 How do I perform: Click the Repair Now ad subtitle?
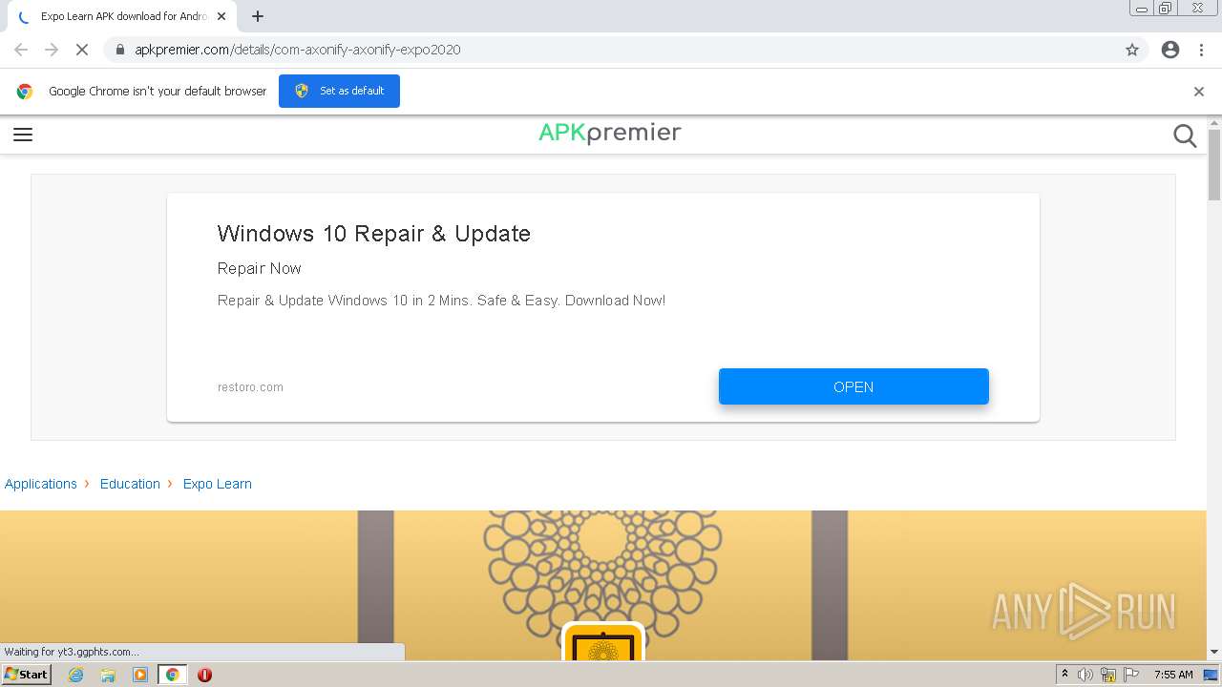(x=259, y=268)
